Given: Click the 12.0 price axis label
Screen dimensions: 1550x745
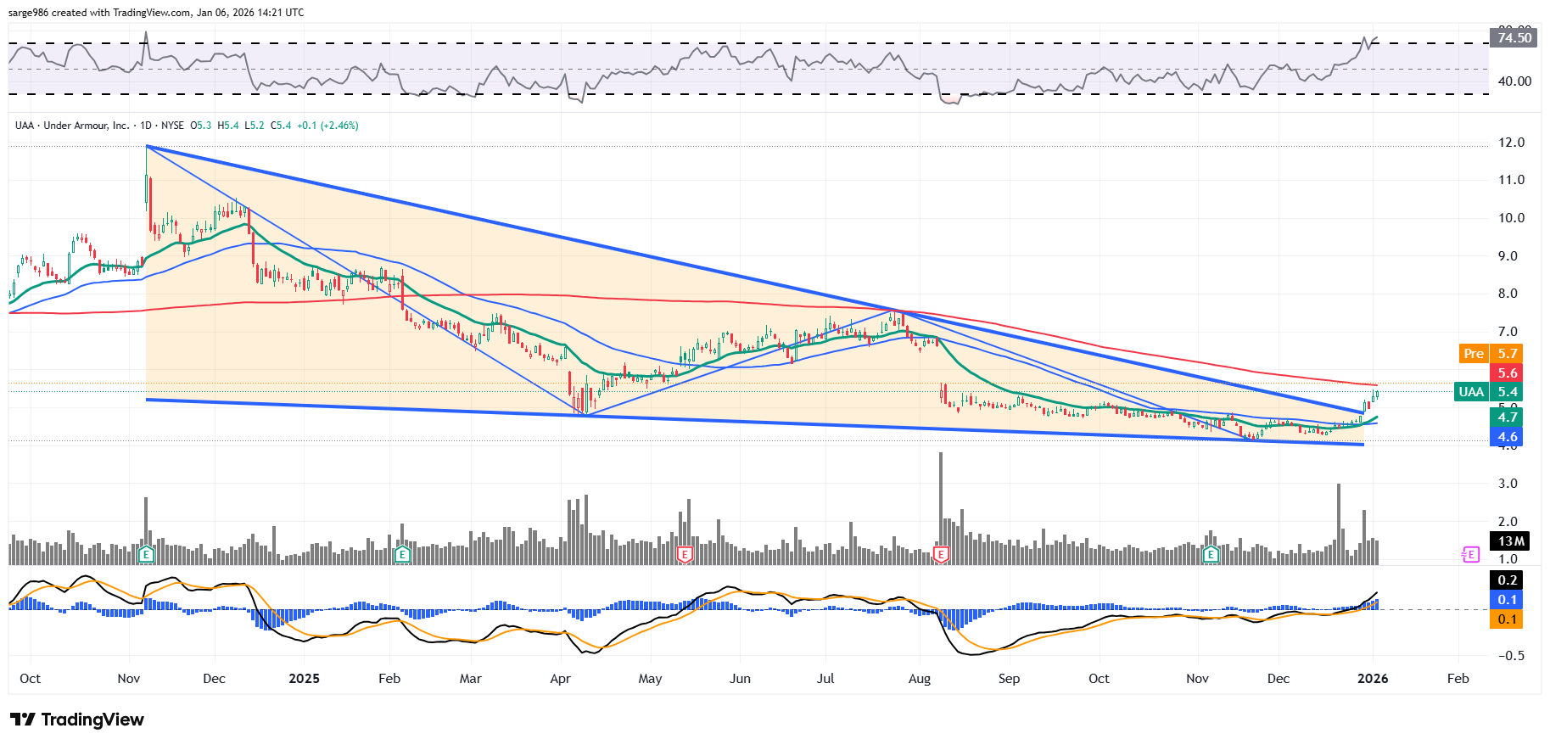Looking at the screenshot, I should (1511, 143).
